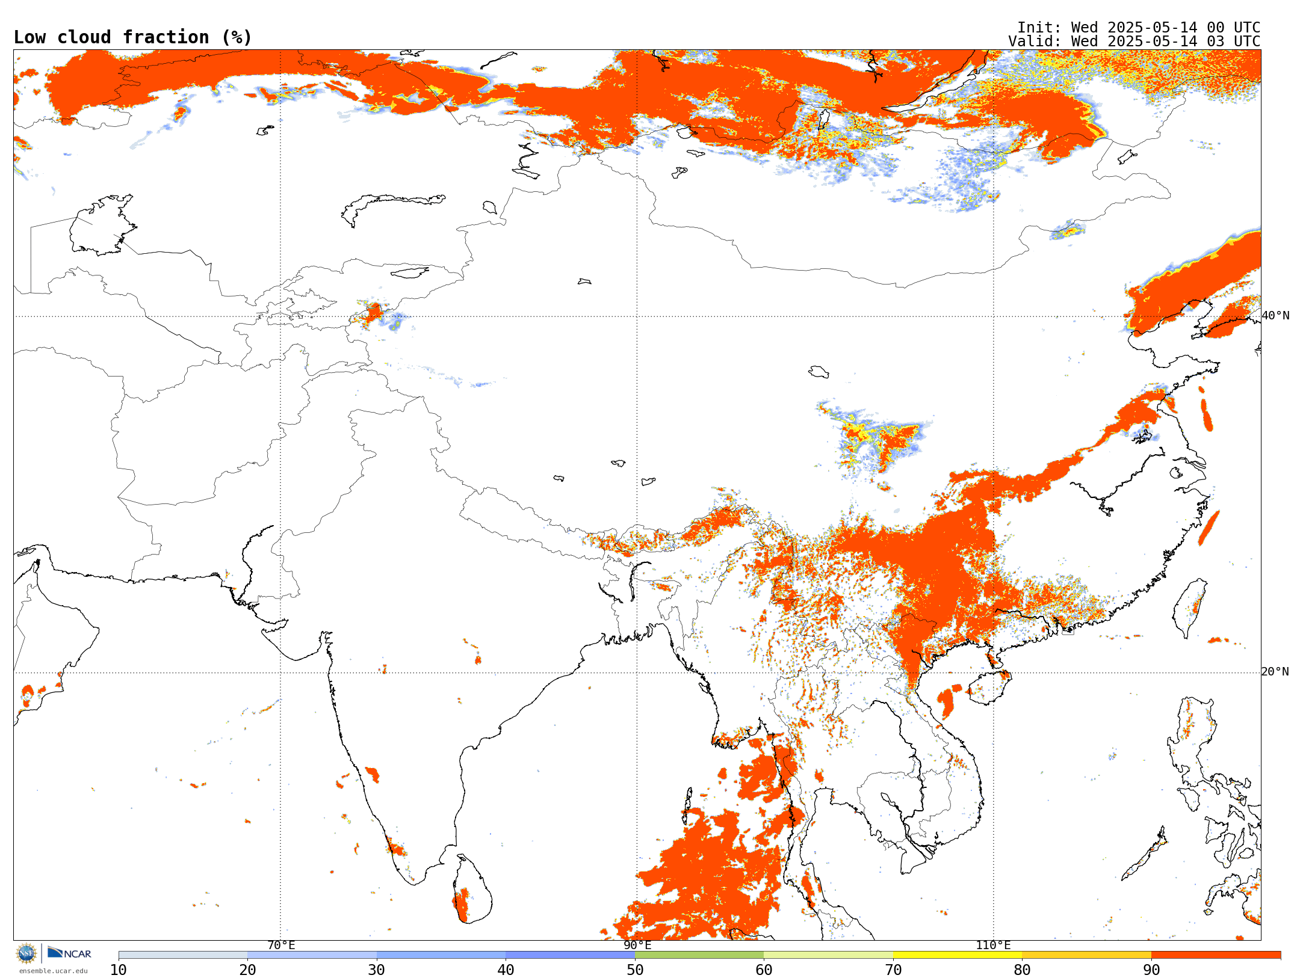Image resolution: width=1300 pixels, height=978 pixels.
Task: Click the 20°N latitude label
Action: [x=1275, y=672]
